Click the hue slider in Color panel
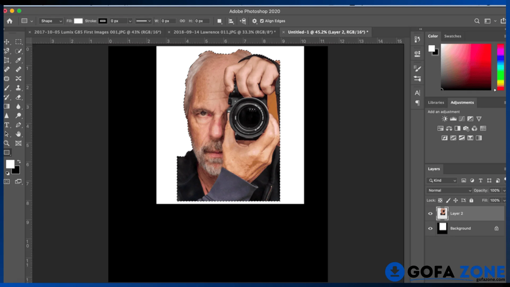 (500, 67)
